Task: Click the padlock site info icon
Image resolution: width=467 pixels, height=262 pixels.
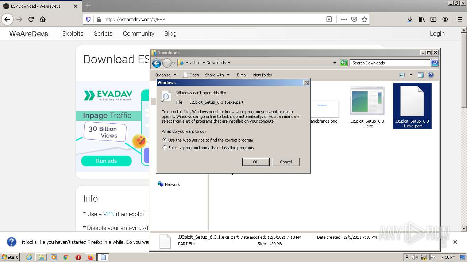Action: [x=98, y=19]
